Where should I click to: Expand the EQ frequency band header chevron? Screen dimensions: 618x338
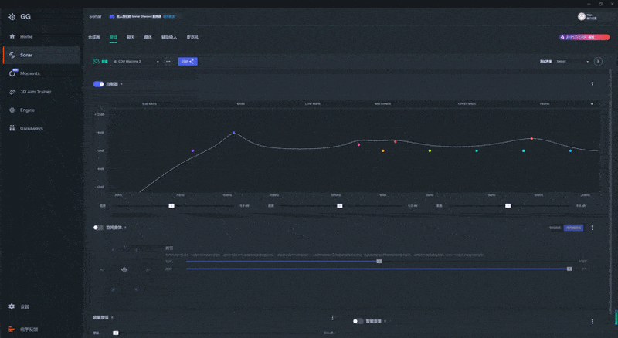[x=593, y=103]
